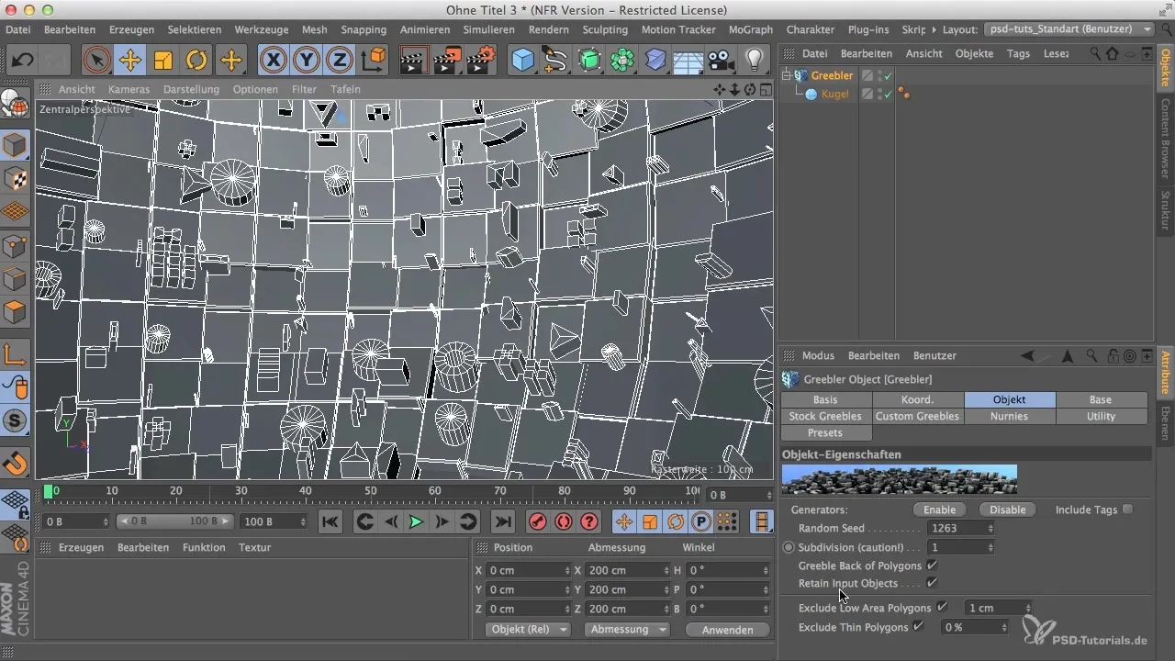Render the current view with clapperboard icon
Image resolution: width=1175 pixels, height=661 pixels.
tap(414, 61)
